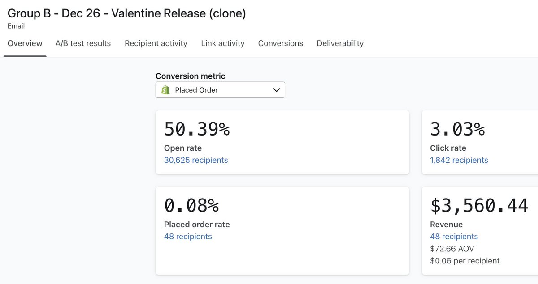Open 48 recipients link under Revenue

(454, 237)
